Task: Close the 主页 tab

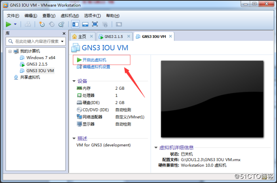Action: click(x=91, y=36)
